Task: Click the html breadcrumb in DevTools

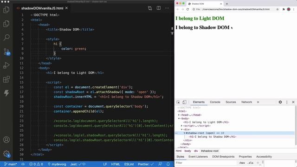Action: 178,151
